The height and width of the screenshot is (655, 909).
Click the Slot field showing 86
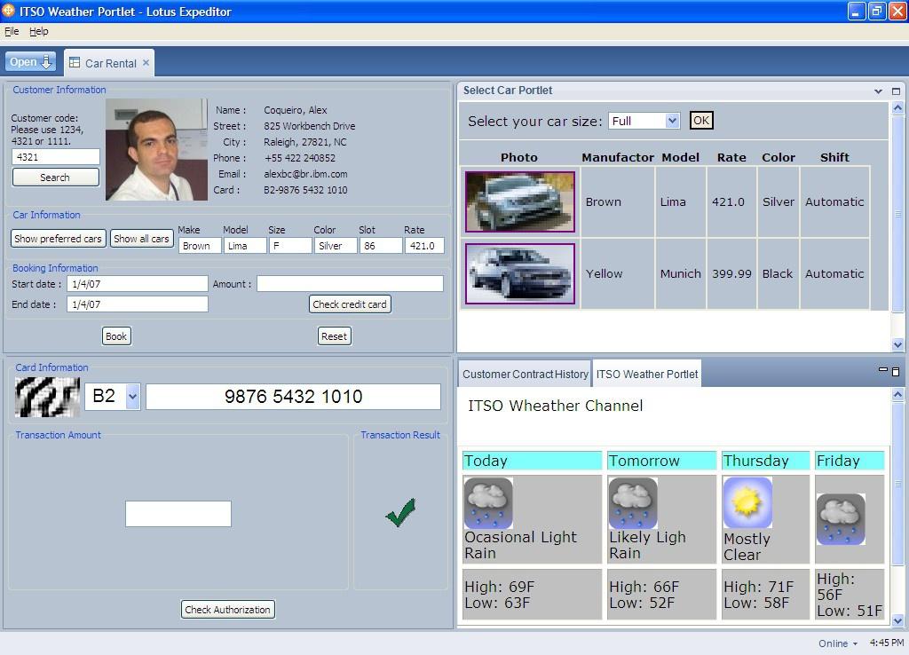coord(381,246)
